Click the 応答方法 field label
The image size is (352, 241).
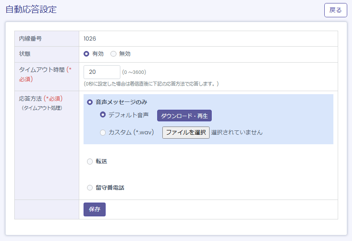click(x=31, y=98)
